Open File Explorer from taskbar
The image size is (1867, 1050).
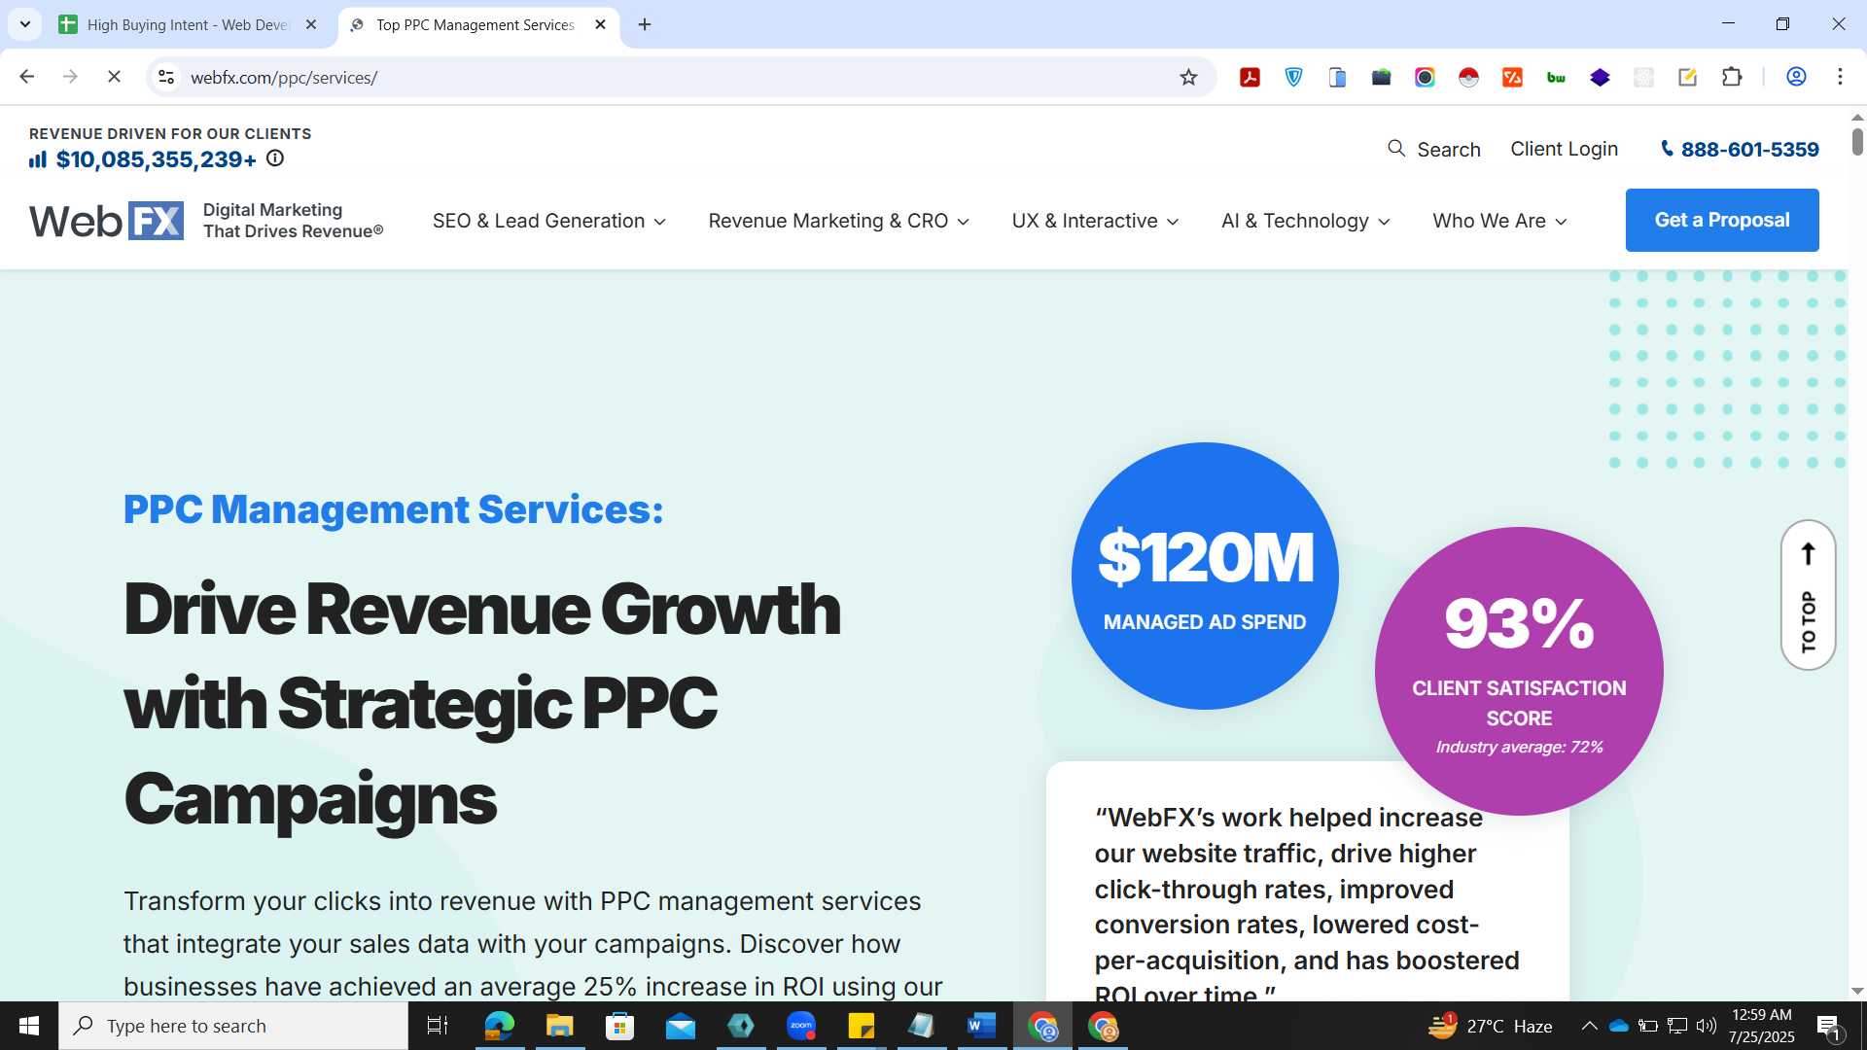pyautogui.click(x=559, y=1026)
